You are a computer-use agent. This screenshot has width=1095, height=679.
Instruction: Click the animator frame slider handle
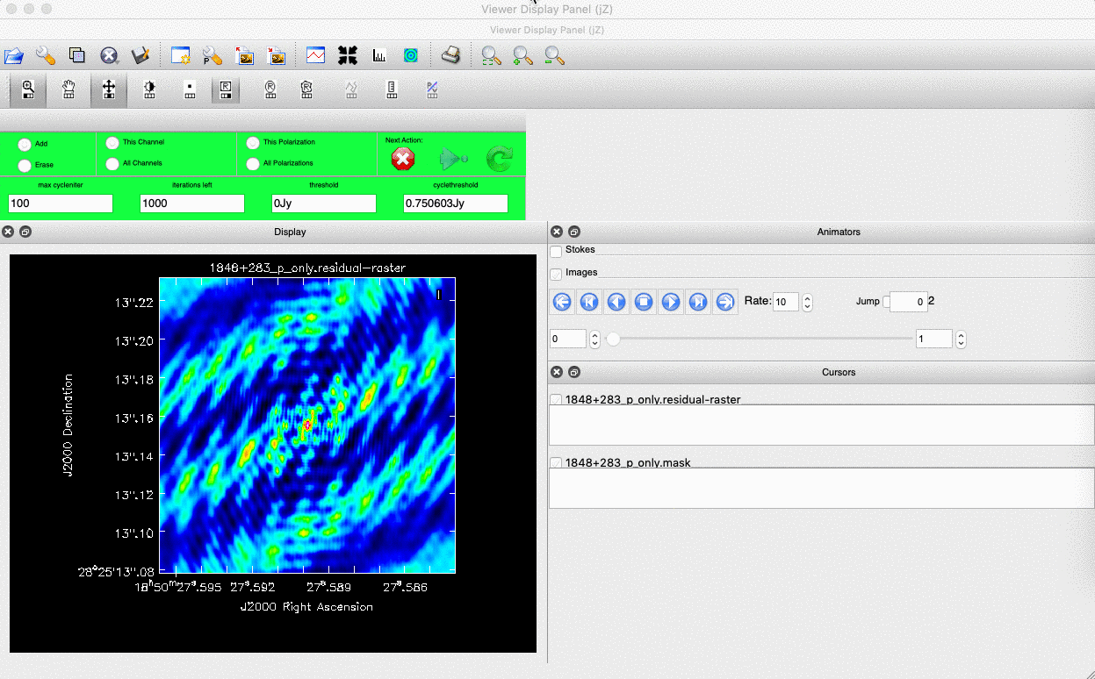click(613, 339)
